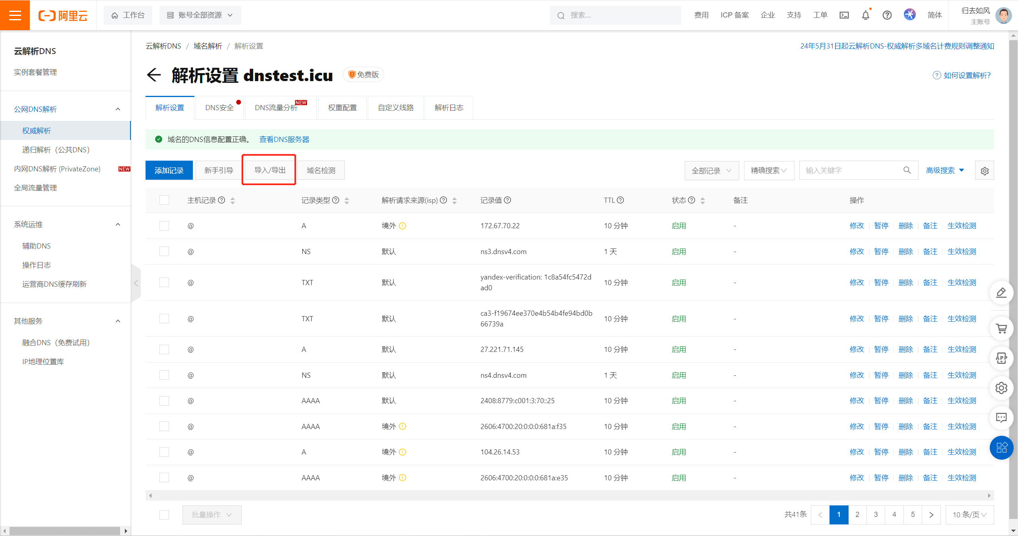Image resolution: width=1018 pixels, height=536 pixels.
Task: Click the notification bell icon
Action: (866, 15)
